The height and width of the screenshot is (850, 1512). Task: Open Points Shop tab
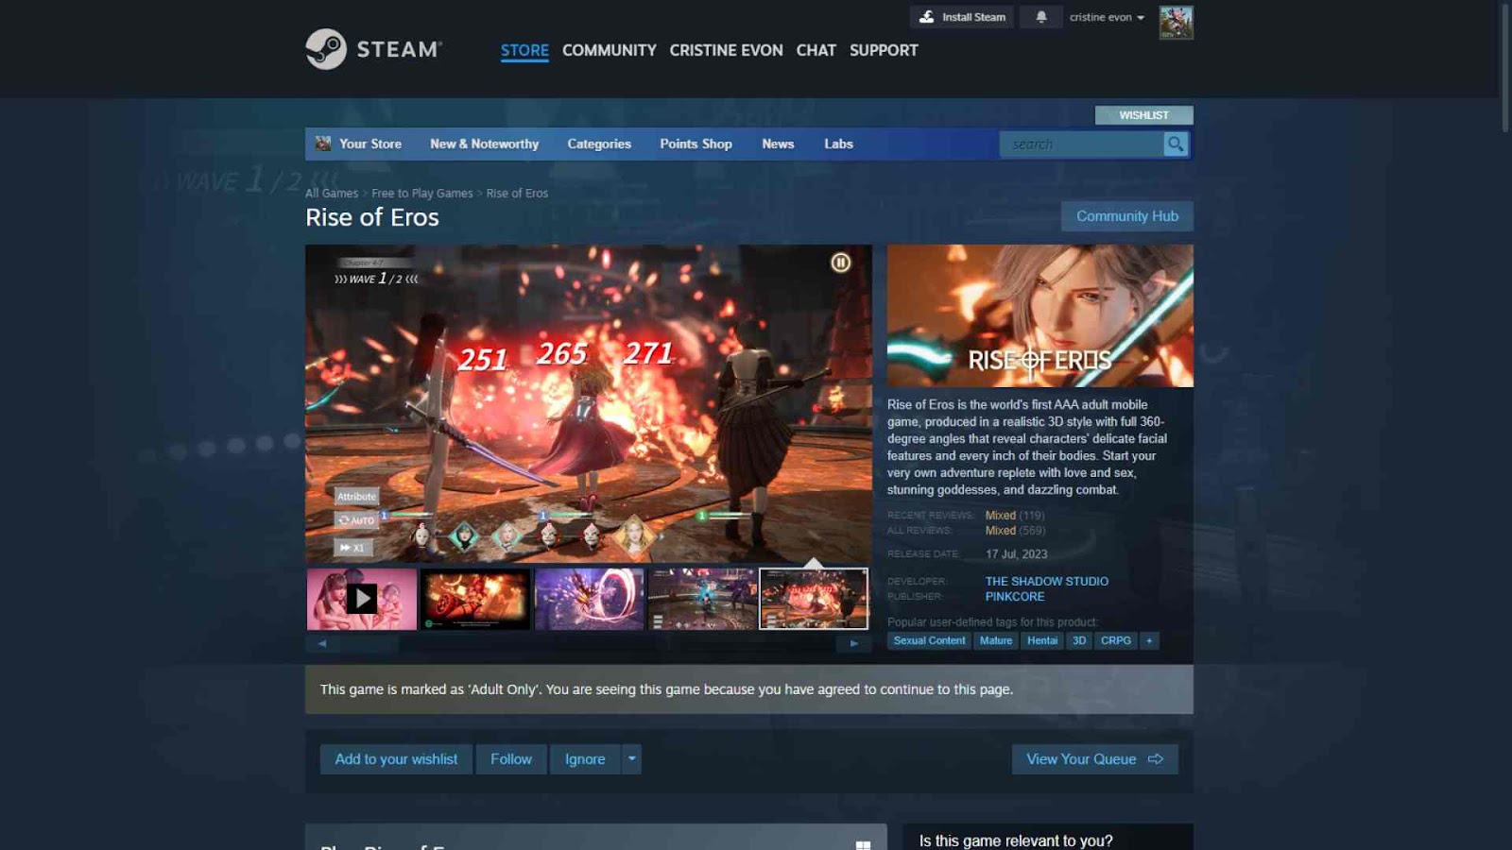[x=696, y=144]
